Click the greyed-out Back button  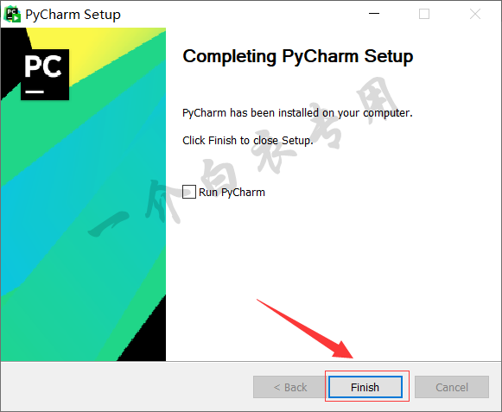tap(290, 387)
